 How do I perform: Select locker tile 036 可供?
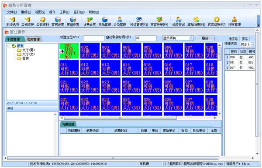[x=173, y=103]
